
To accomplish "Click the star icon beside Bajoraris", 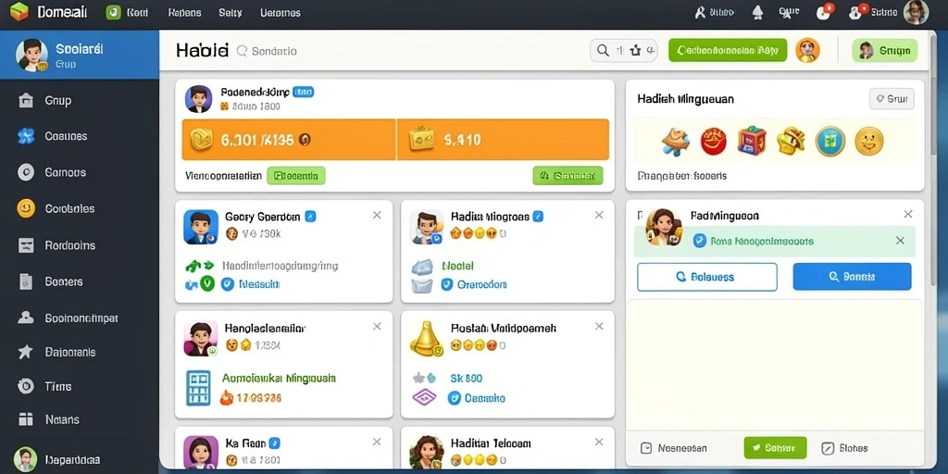I will click(25, 352).
